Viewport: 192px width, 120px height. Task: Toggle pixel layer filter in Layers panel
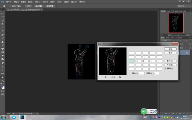point(174,41)
